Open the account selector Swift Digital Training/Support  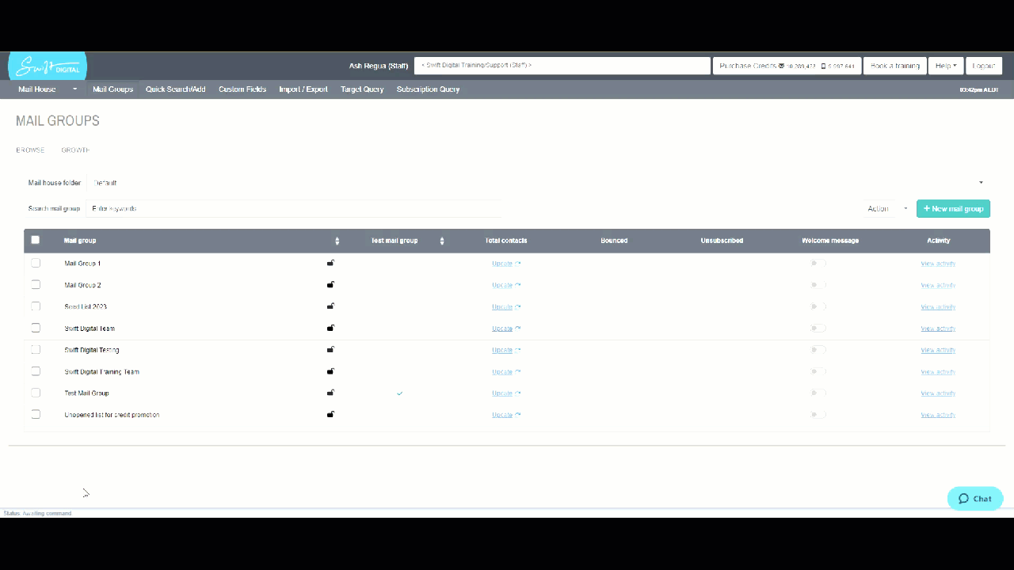[x=562, y=66]
